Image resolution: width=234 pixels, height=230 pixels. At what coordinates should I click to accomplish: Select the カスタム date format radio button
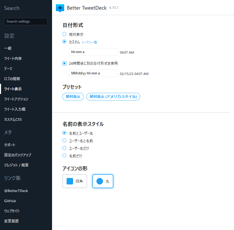(x=64, y=42)
